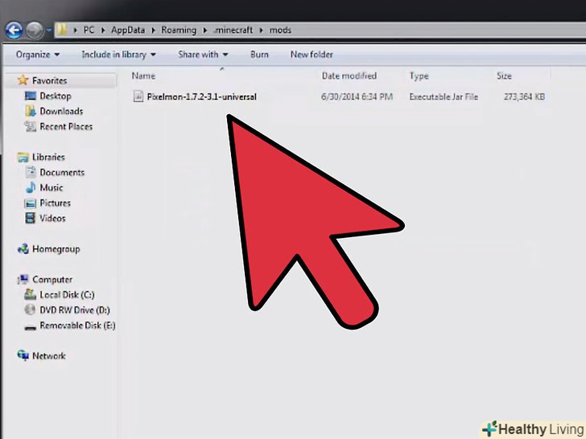Click the Network icon
This screenshot has height=439, width=586.
(23, 355)
